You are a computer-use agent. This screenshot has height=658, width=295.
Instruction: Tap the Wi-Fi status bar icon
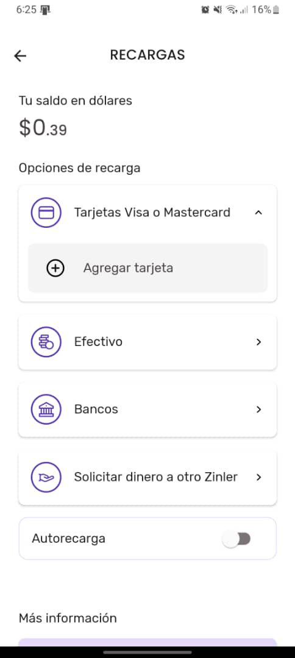[230, 10]
